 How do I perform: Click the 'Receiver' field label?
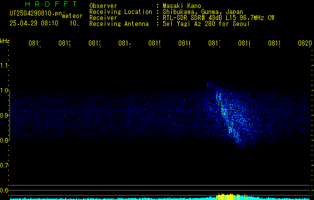coord(103,18)
